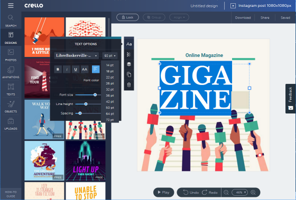This screenshot has height=200, width=296.
Task: Select 50 pt font size
Action: pos(110,108)
